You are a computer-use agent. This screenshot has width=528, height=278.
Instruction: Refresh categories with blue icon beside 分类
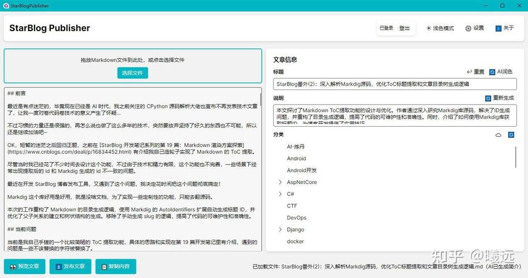(x=511, y=135)
